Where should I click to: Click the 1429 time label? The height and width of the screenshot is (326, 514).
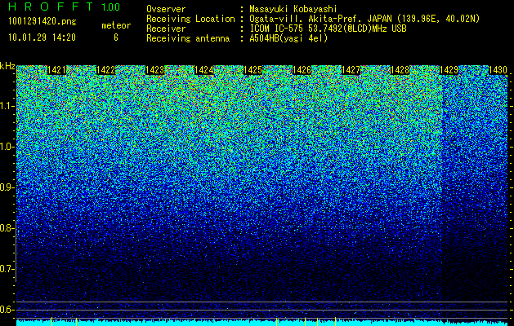[449, 70]
